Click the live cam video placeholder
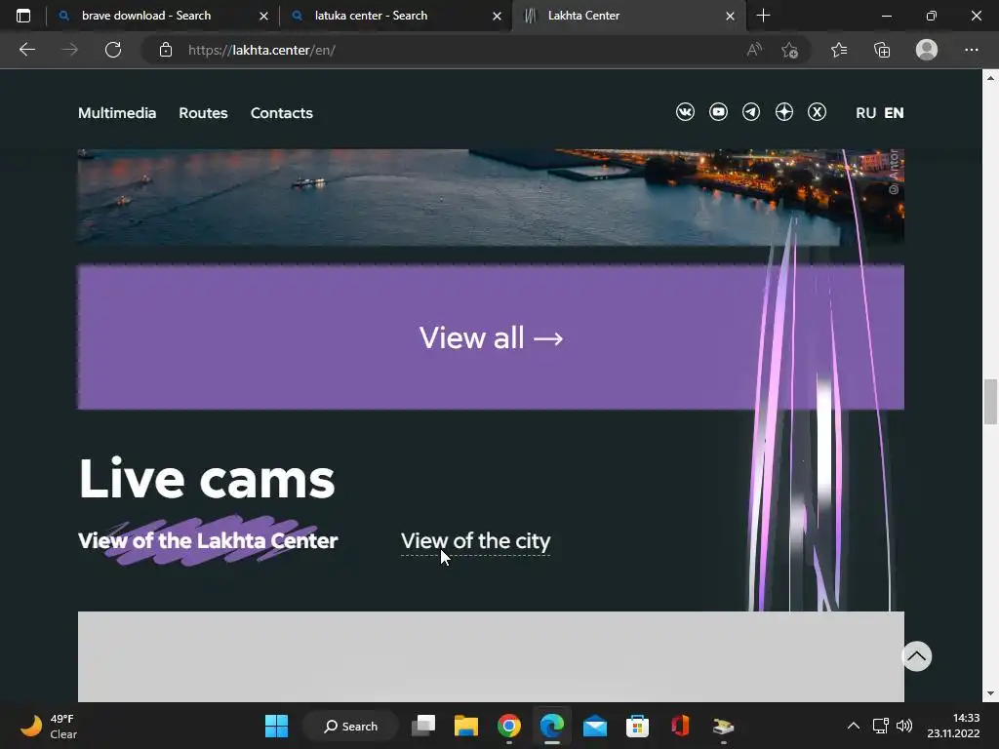 491,656
